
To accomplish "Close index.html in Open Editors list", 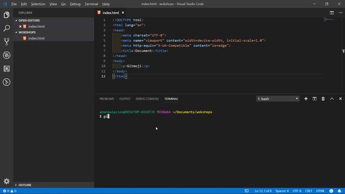I will coord(20,26).
